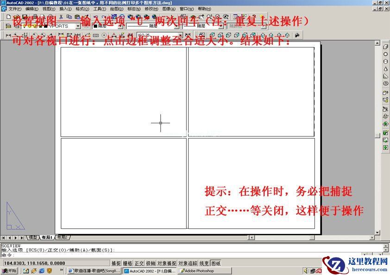This screenshot has height=275, width=390.
Task: Toggle 正交 ortho mode in status bar
Action: click(139, 263)
